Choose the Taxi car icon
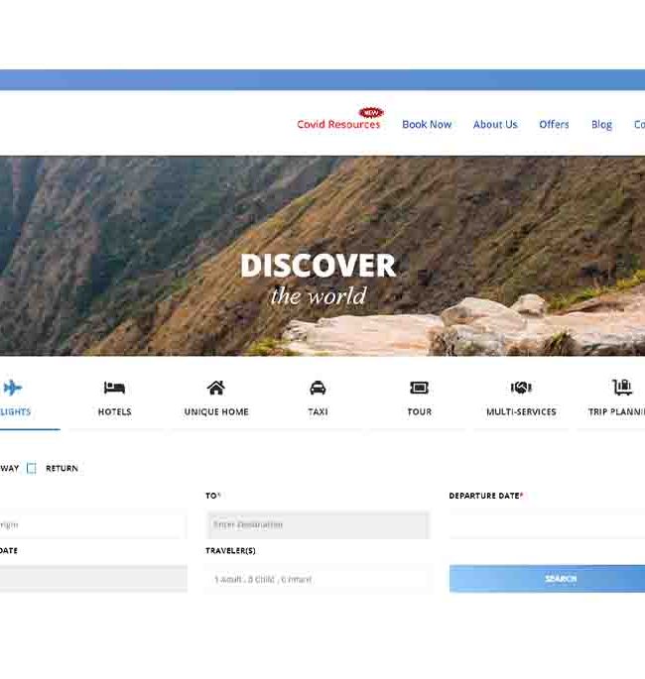 click(x=318, y=388)
